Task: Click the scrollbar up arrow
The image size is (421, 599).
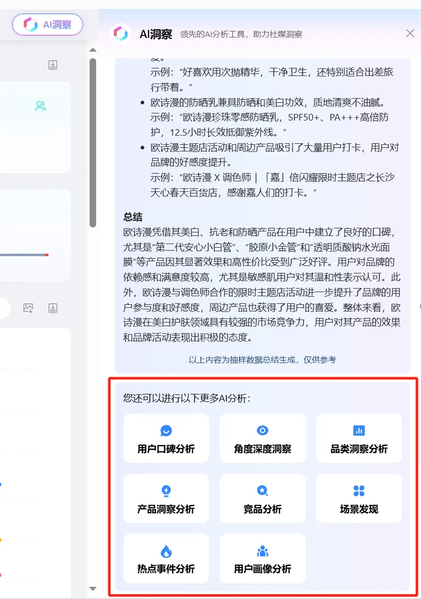Action: tap(93, 50)
